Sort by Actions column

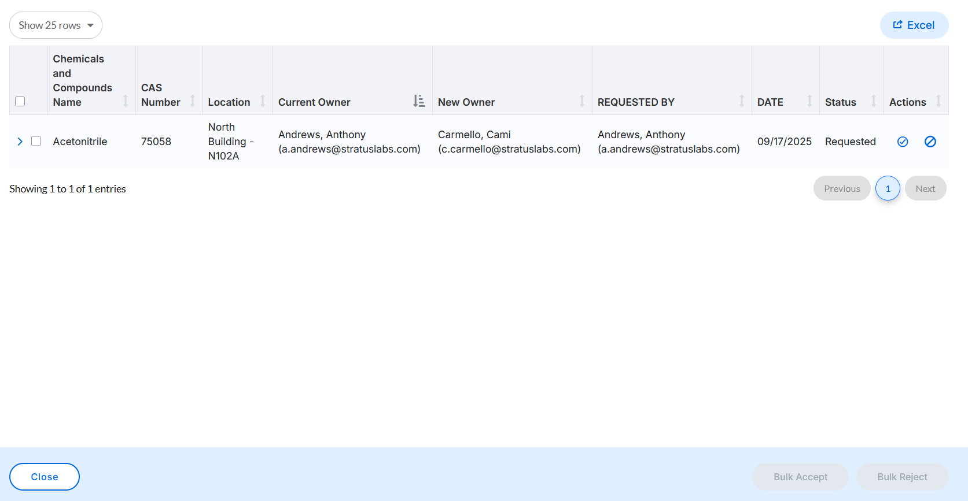[916, 80]
